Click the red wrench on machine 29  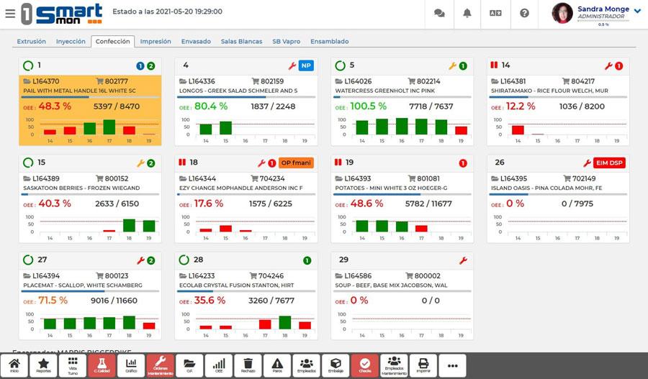(x=463, y=260)
